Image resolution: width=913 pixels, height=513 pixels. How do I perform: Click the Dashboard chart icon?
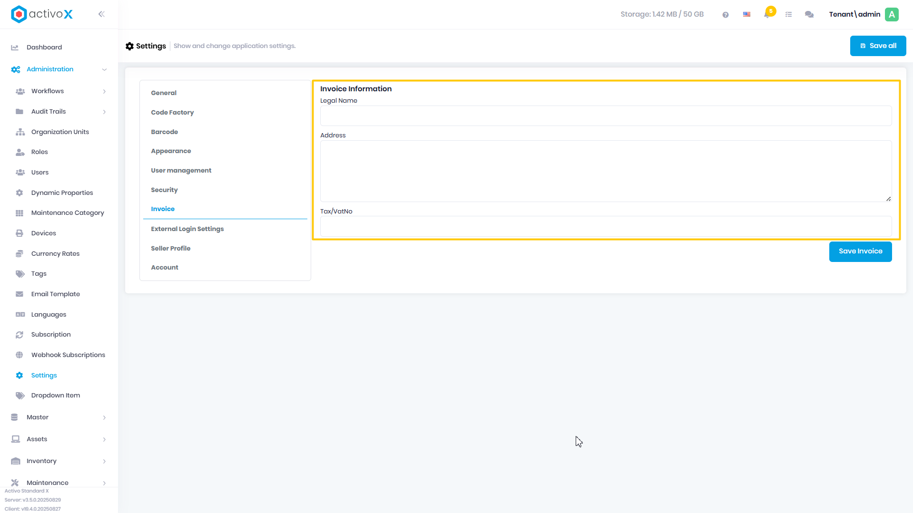click(15, 48)
